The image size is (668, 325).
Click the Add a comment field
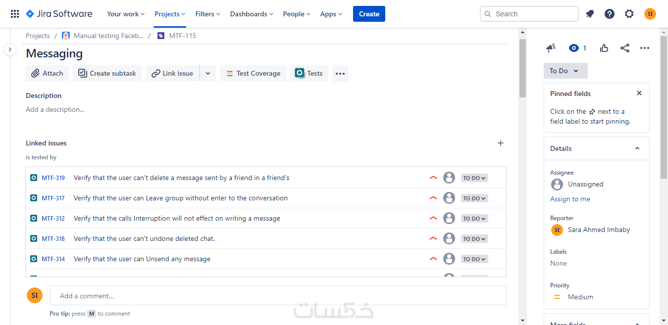coord(278,295)
